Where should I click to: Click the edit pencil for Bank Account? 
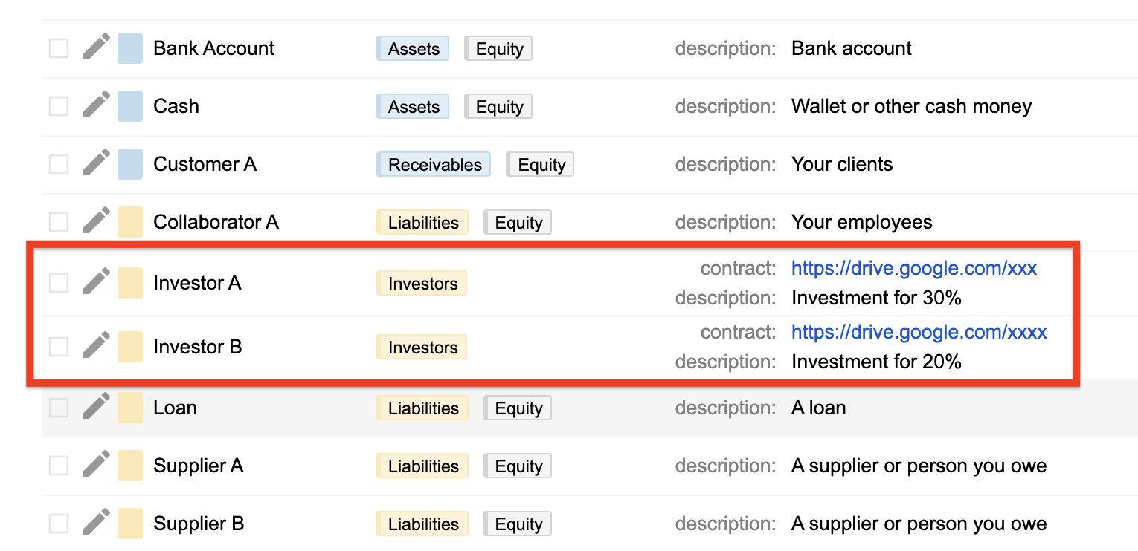click(x=96, y=48)
